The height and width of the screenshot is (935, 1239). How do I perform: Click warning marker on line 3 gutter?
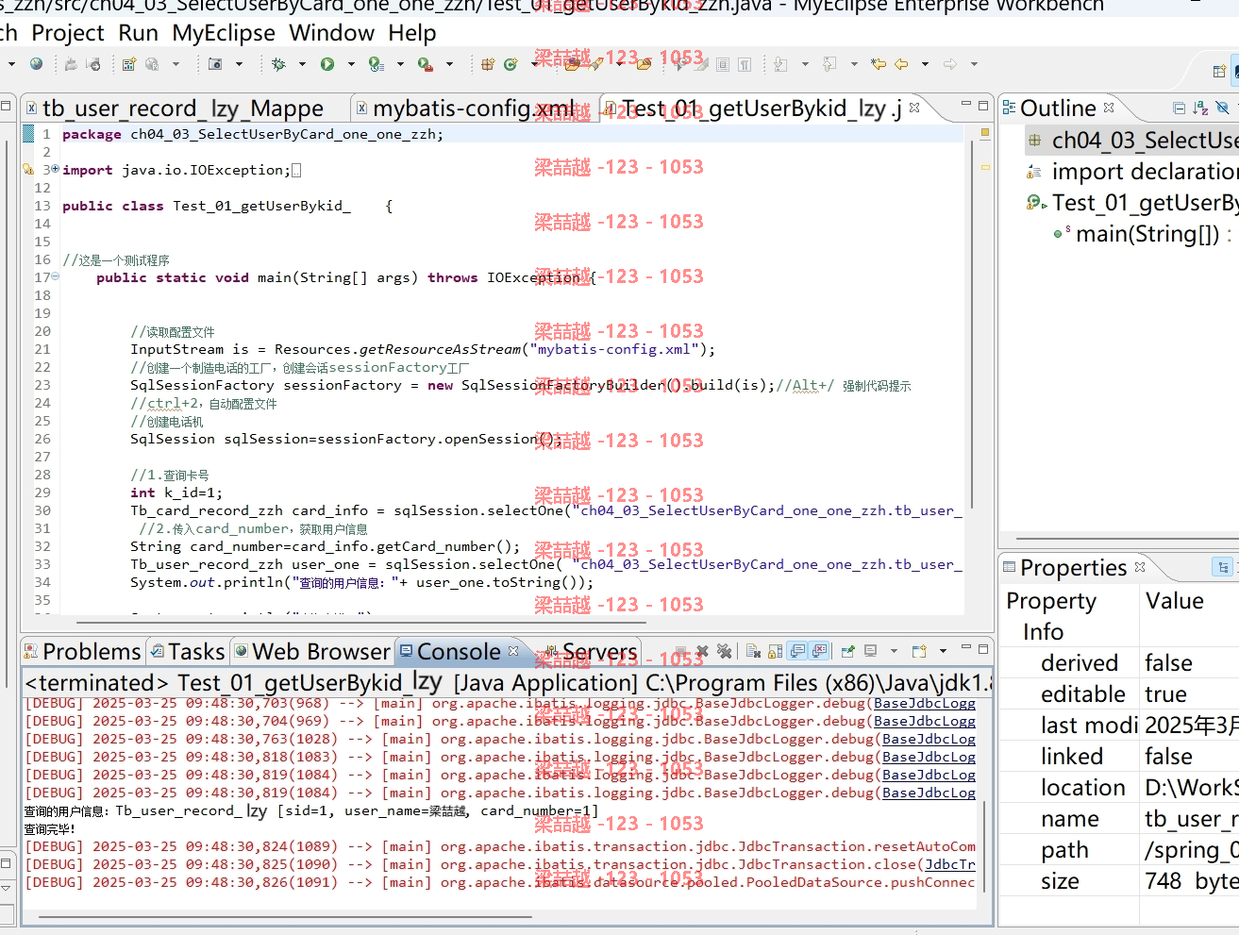coord(28,170)
